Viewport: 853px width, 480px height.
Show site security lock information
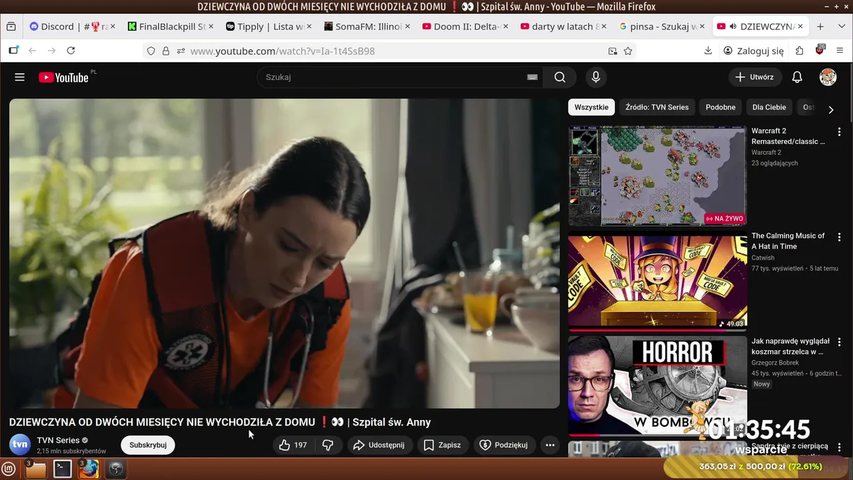coord(166,51)
